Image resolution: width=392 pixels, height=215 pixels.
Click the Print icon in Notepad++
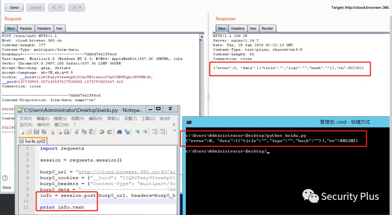66,132
